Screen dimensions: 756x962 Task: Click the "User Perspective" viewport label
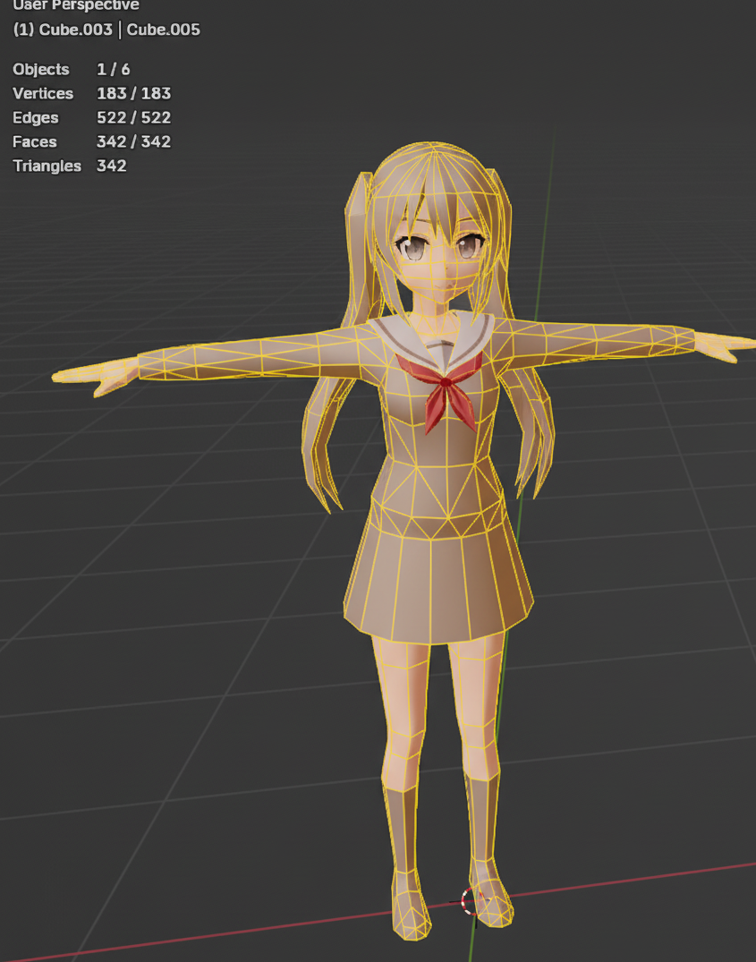pyautogui.click(x=76, y=5)
